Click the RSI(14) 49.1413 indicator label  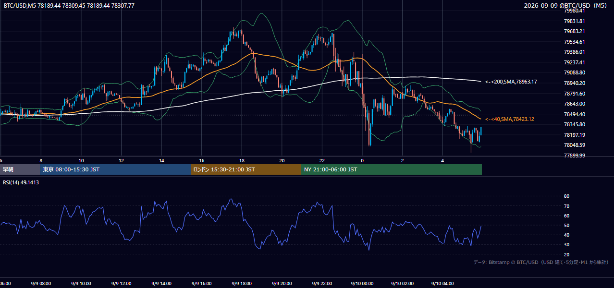pos(21,182)
